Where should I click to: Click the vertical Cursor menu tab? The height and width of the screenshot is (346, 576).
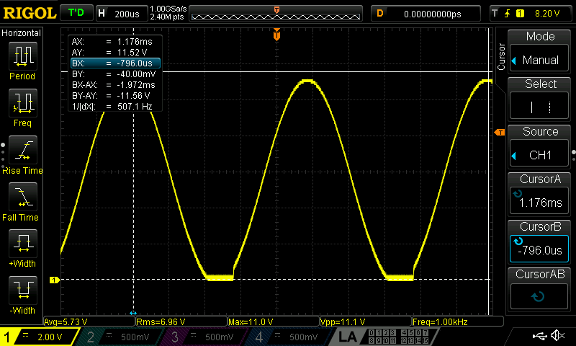(x=501, y=57)
